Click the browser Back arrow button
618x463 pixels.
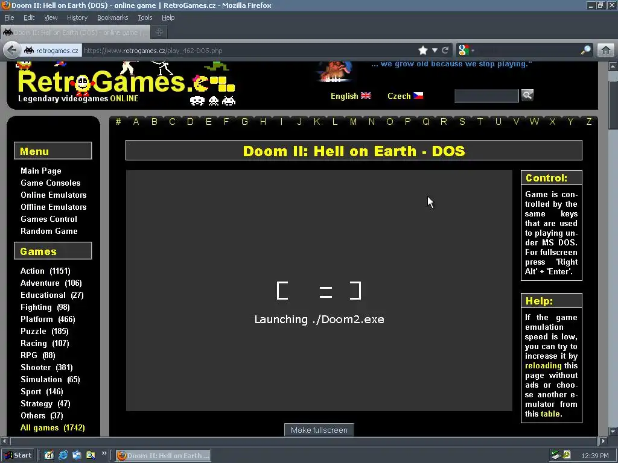[x=12, y=51]
